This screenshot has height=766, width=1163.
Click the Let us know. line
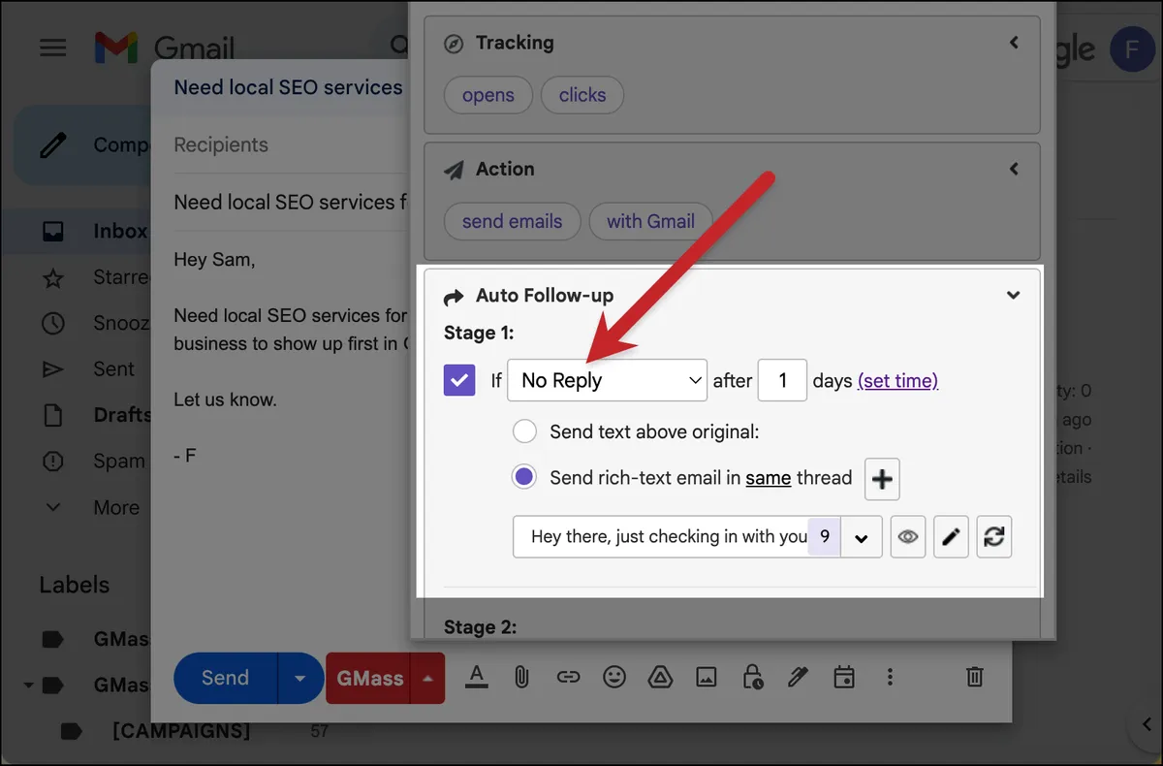click(x=225, y=399)
